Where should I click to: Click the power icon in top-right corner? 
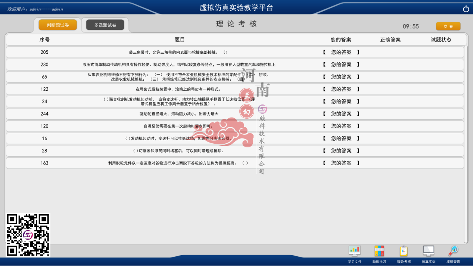[466, 9]
